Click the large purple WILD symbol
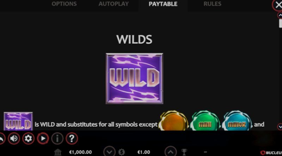The height and width of the screenshot is (156, 282). 134,78
